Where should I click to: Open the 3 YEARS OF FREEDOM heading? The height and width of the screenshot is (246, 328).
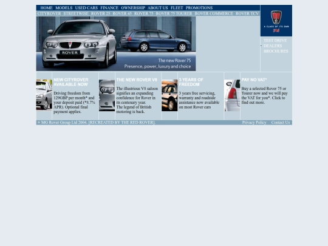tap(191, 82)
